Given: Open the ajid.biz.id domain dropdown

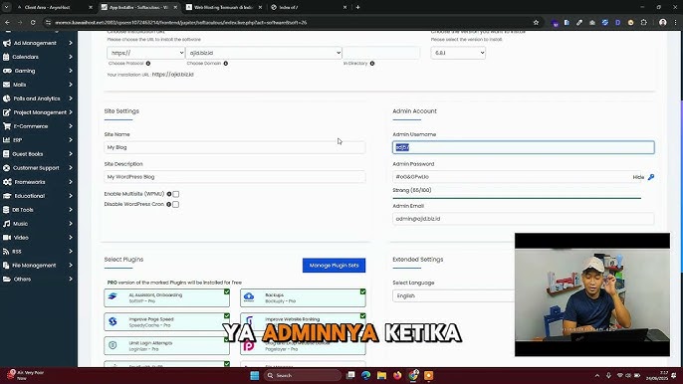Looking at the screenshot, I should click(264, 53).
